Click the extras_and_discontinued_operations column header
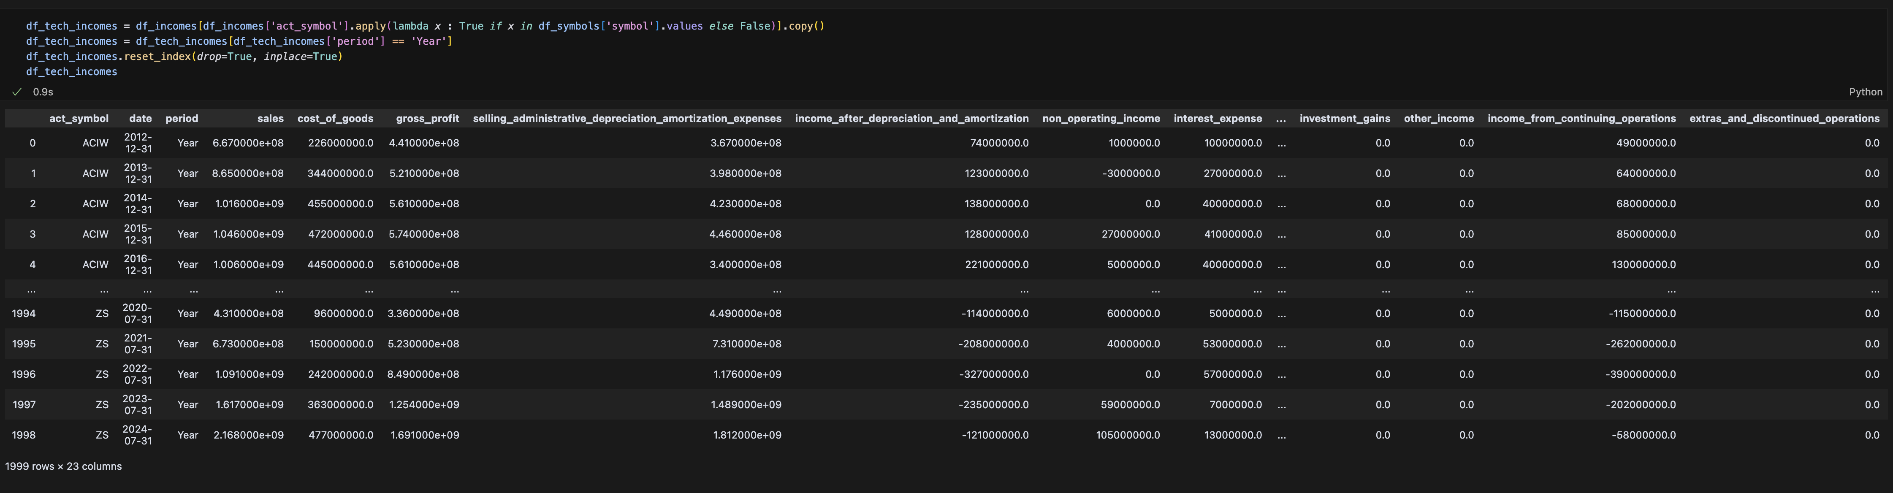This screenshot has width=1893, height=493. [x=1784, y=118]
